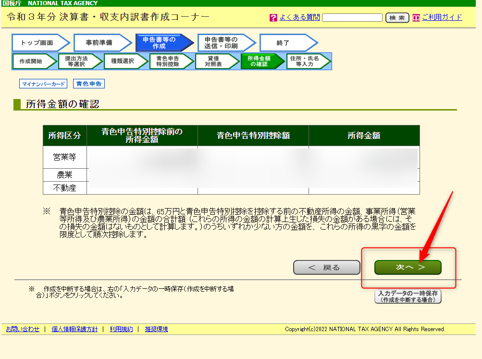Click the 次へ button
This screenshot has width=482, height=359.
coord(408,267)
